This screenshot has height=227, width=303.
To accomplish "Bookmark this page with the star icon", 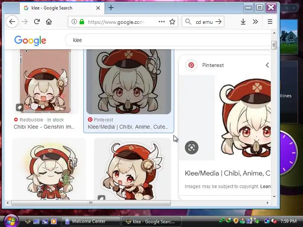I will pos(172,22).
